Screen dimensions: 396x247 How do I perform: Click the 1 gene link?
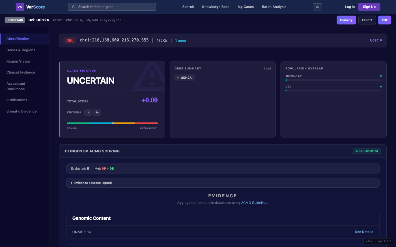tap(180, 41)
